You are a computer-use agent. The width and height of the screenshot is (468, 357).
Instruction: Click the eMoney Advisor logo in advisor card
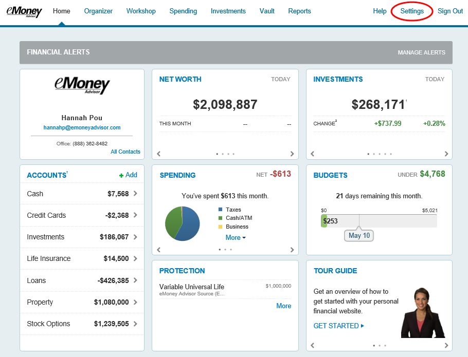click(x=82, y=85)
